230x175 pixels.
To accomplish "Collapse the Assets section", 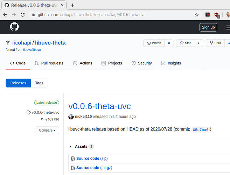I will pyautogui.click(x=81, y=146).
